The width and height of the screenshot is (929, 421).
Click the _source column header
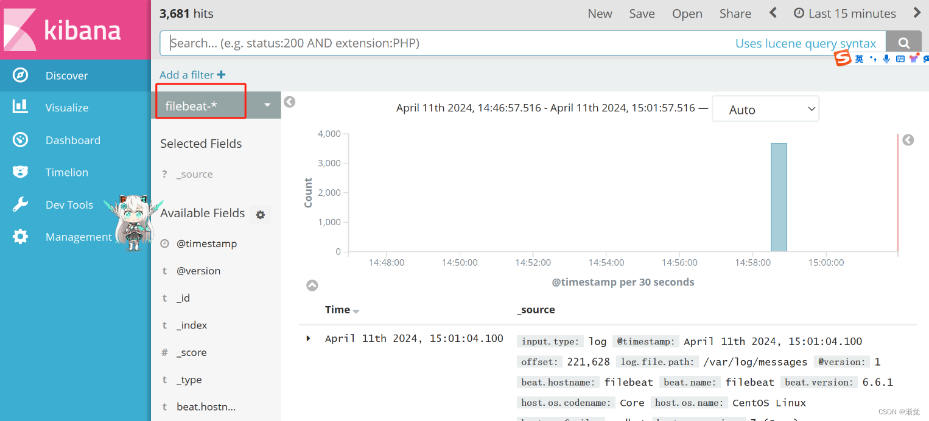536,310
